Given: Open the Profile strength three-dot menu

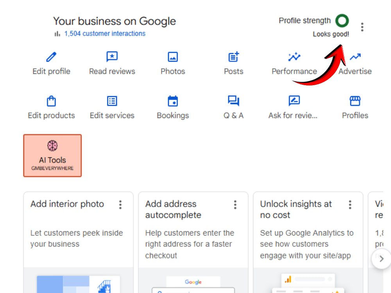Looking at the screenshot, I should [362, 27].
